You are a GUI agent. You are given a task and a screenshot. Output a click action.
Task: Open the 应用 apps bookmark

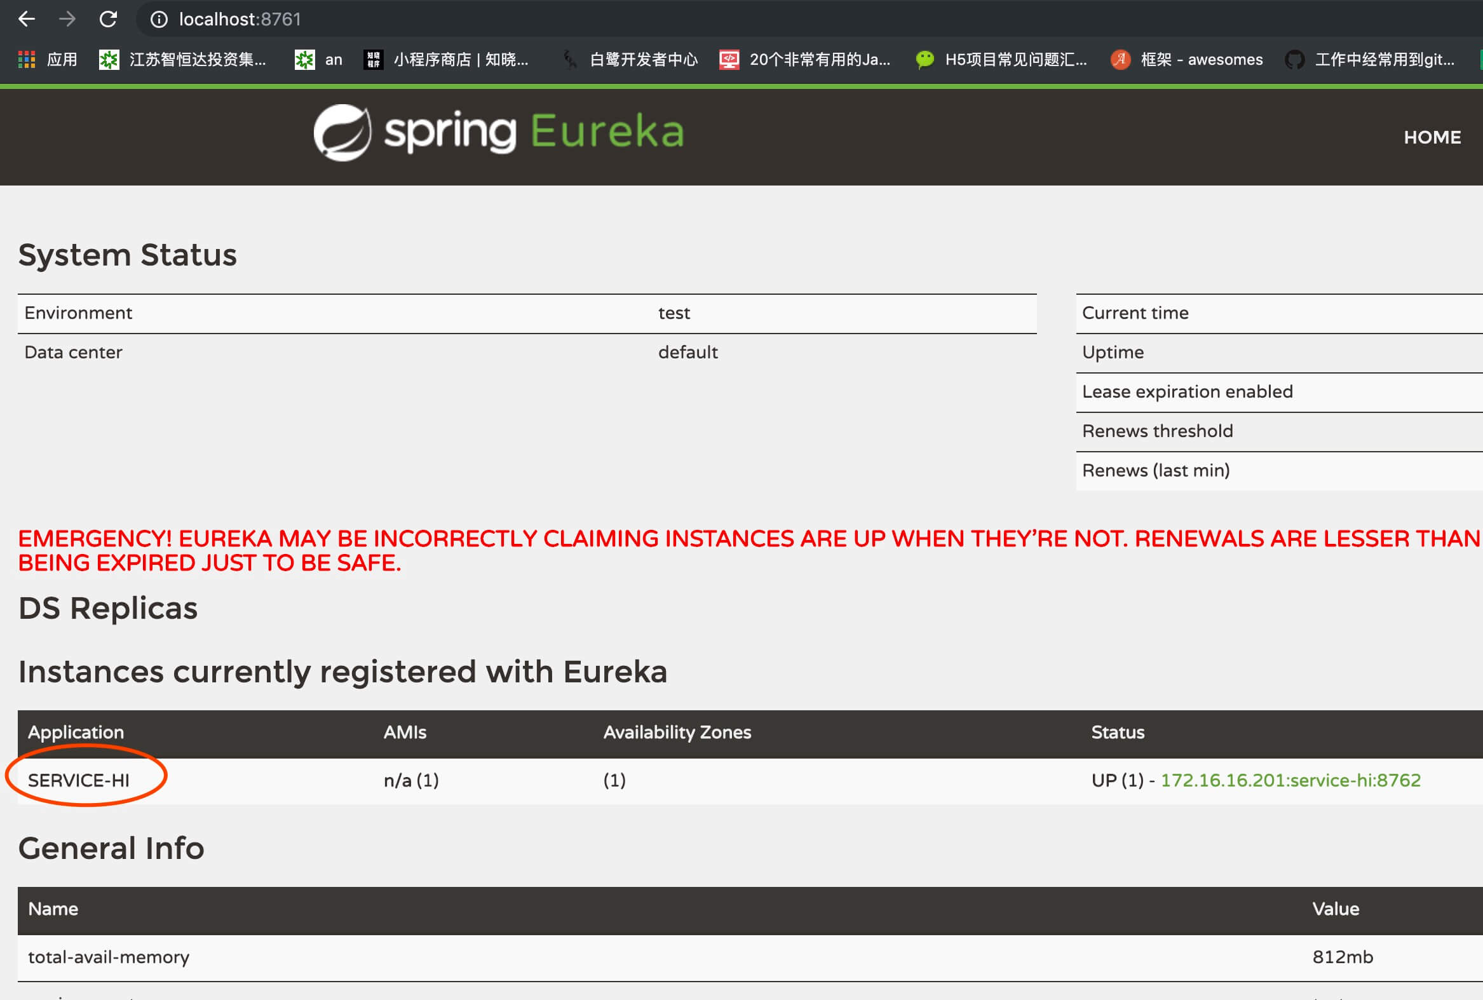48,59
